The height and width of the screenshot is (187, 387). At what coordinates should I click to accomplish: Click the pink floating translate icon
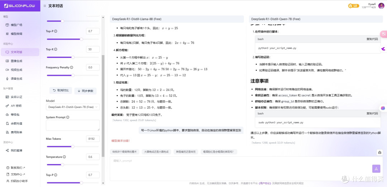point(384,34)
